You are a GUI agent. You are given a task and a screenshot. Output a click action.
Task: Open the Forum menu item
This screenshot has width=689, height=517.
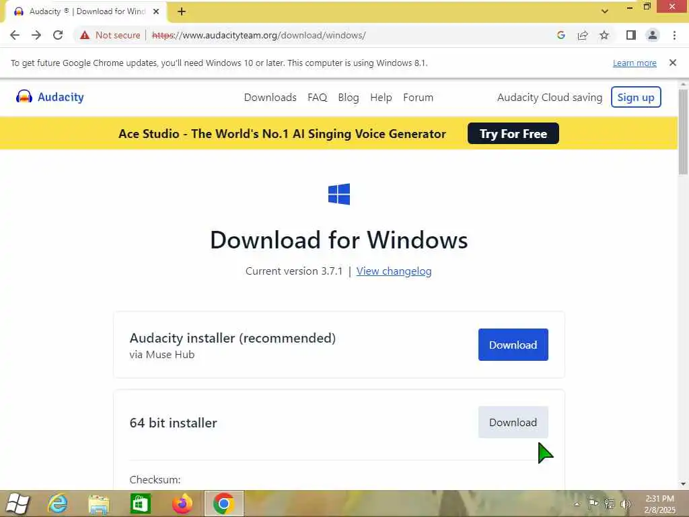pos(418,97)
